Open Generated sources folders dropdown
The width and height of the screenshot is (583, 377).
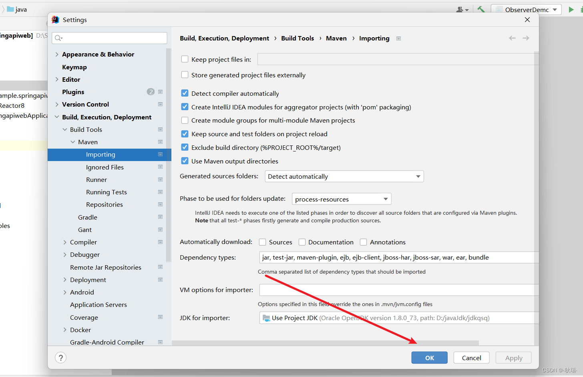point(344,176)
